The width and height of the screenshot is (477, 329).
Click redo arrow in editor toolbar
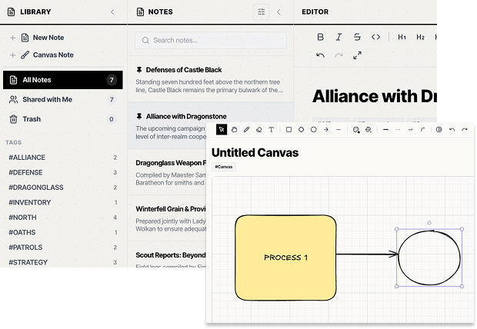339,55
